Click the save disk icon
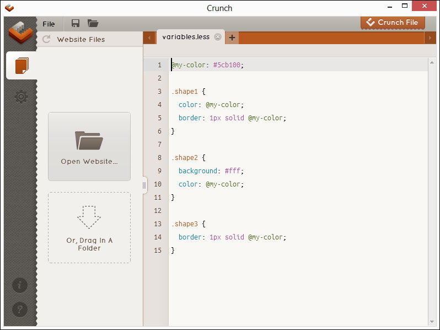 (x=76, y=24)
